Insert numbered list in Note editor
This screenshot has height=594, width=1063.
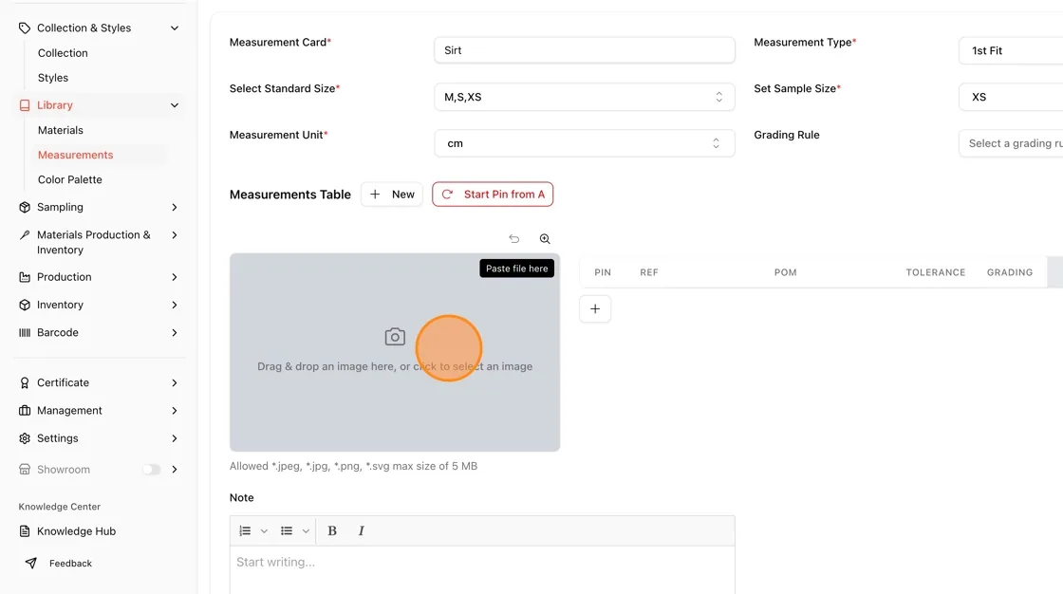[x=245, y=531]
